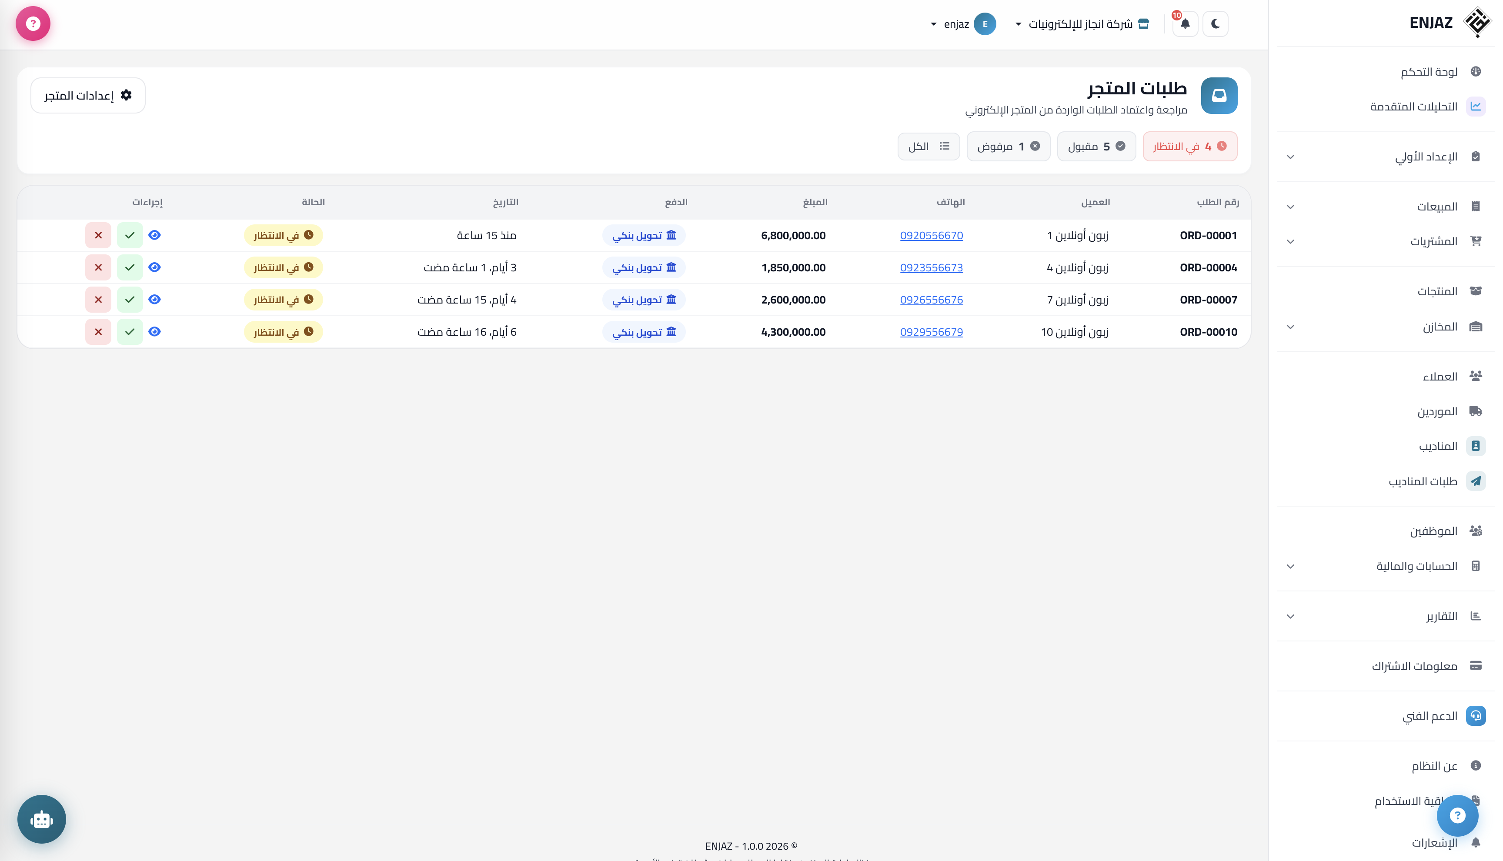Screen dimensions: 1503x861
Task: Launch the chatbot robot icon
Action: click(x=41, y=819)
